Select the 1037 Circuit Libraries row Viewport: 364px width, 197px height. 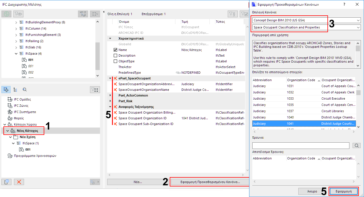pos(304,111)
